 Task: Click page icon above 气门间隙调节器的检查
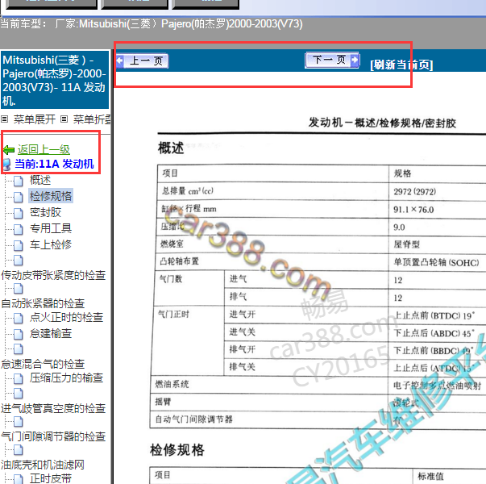tap(19, 422)
